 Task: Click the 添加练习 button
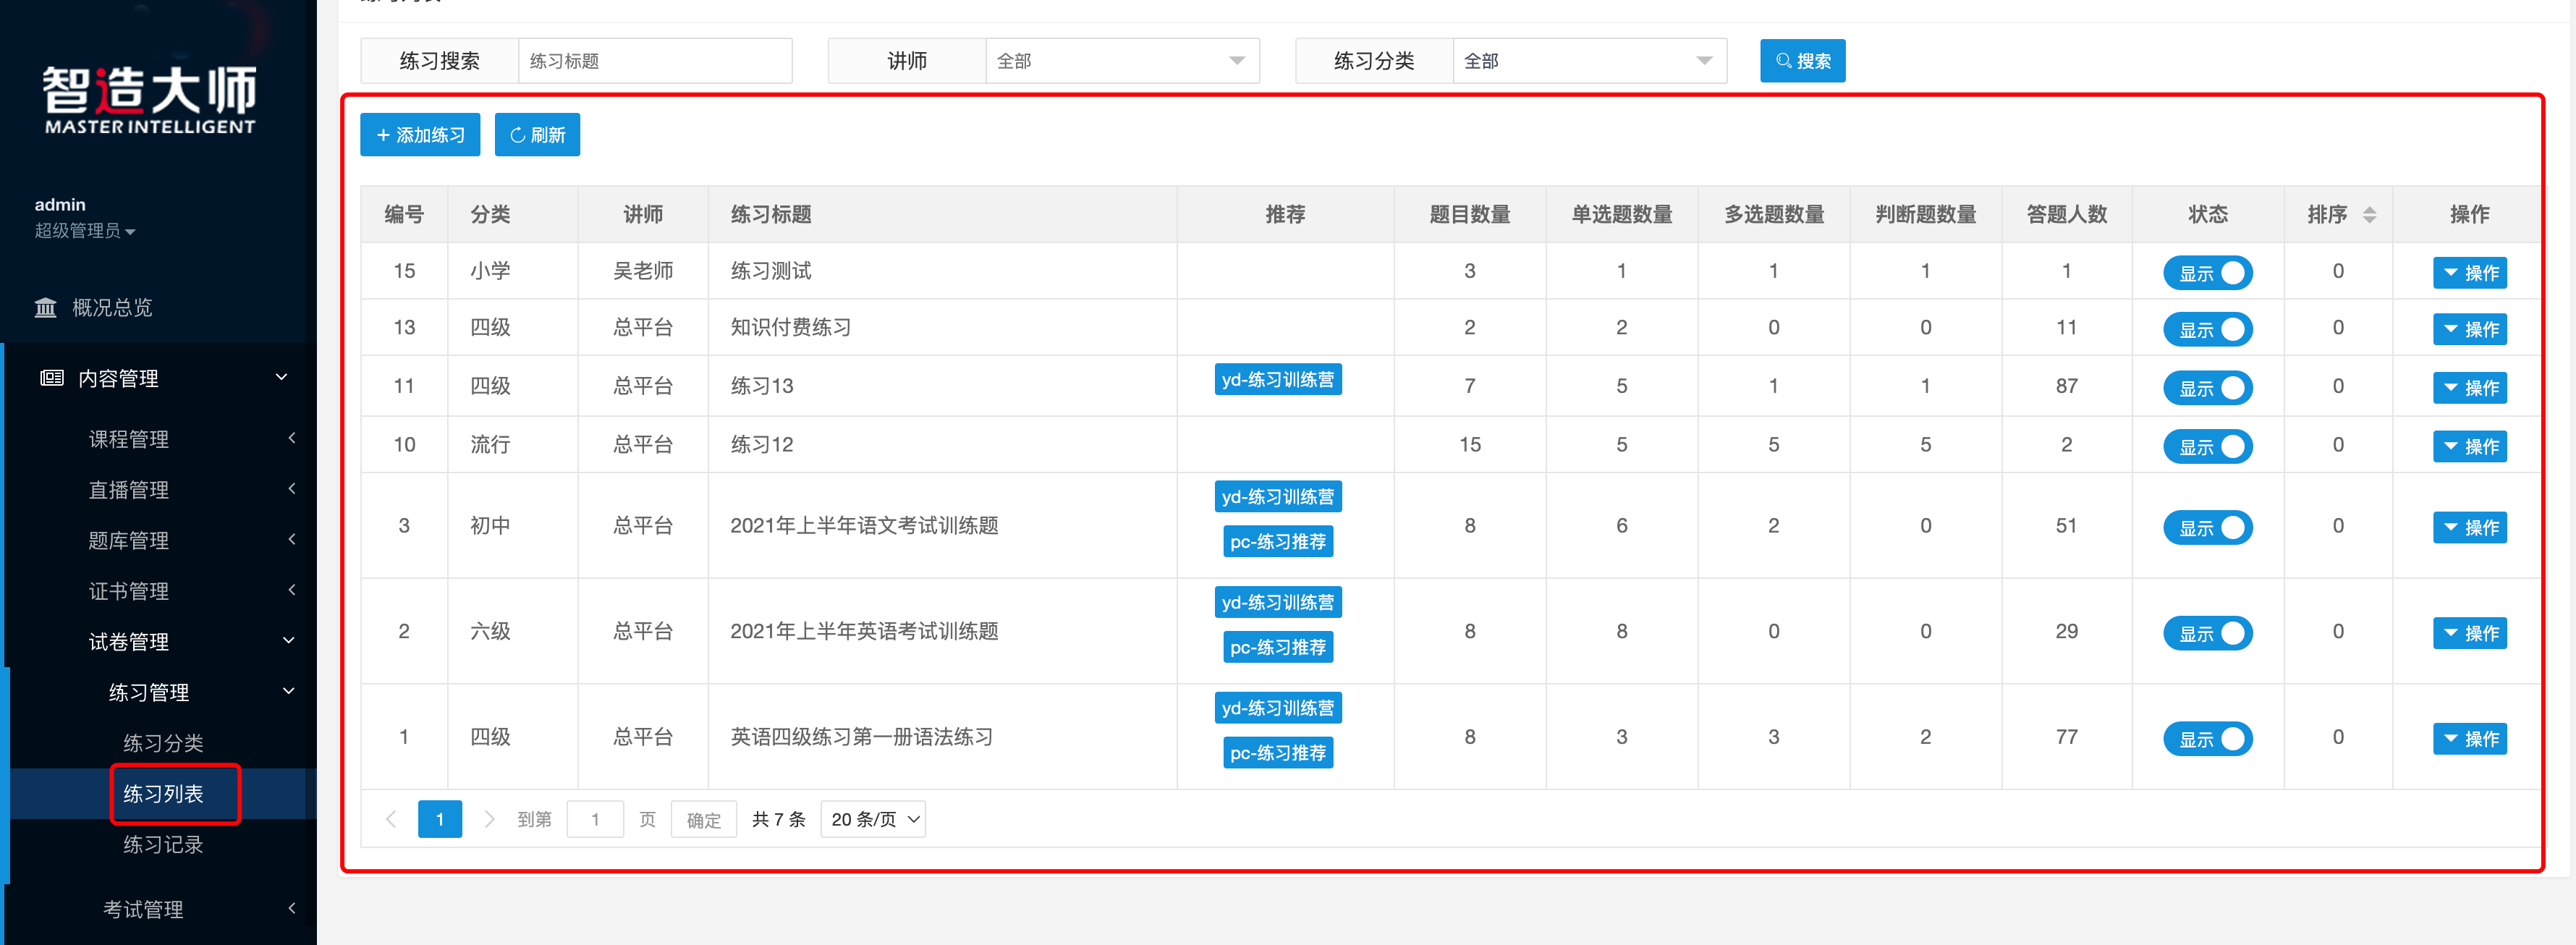coord(420,135)
